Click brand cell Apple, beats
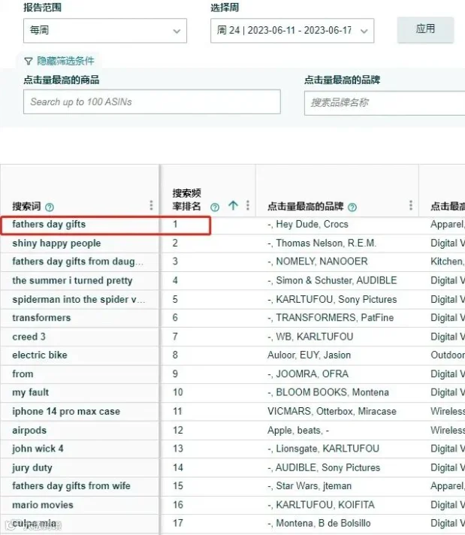Screen dimensions: 465x535 point(298,431)
